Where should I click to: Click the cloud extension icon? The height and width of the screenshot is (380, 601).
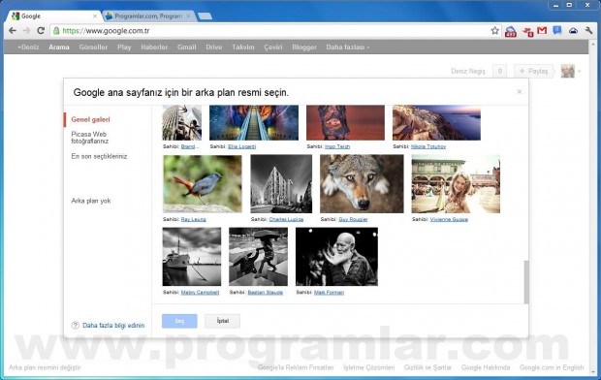(573, 31)
